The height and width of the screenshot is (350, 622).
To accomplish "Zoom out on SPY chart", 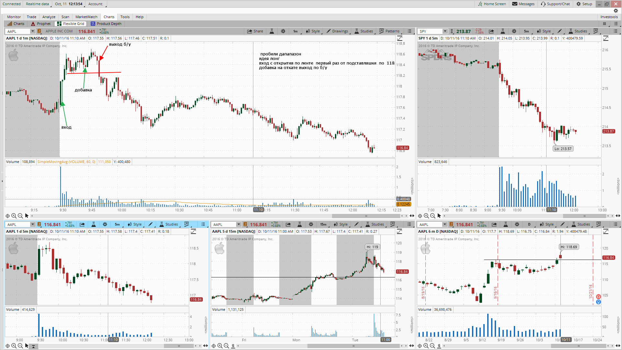I will (433, 216).
